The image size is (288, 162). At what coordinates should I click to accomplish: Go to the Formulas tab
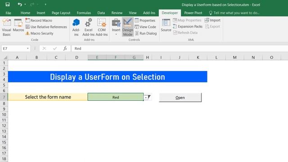84,13
